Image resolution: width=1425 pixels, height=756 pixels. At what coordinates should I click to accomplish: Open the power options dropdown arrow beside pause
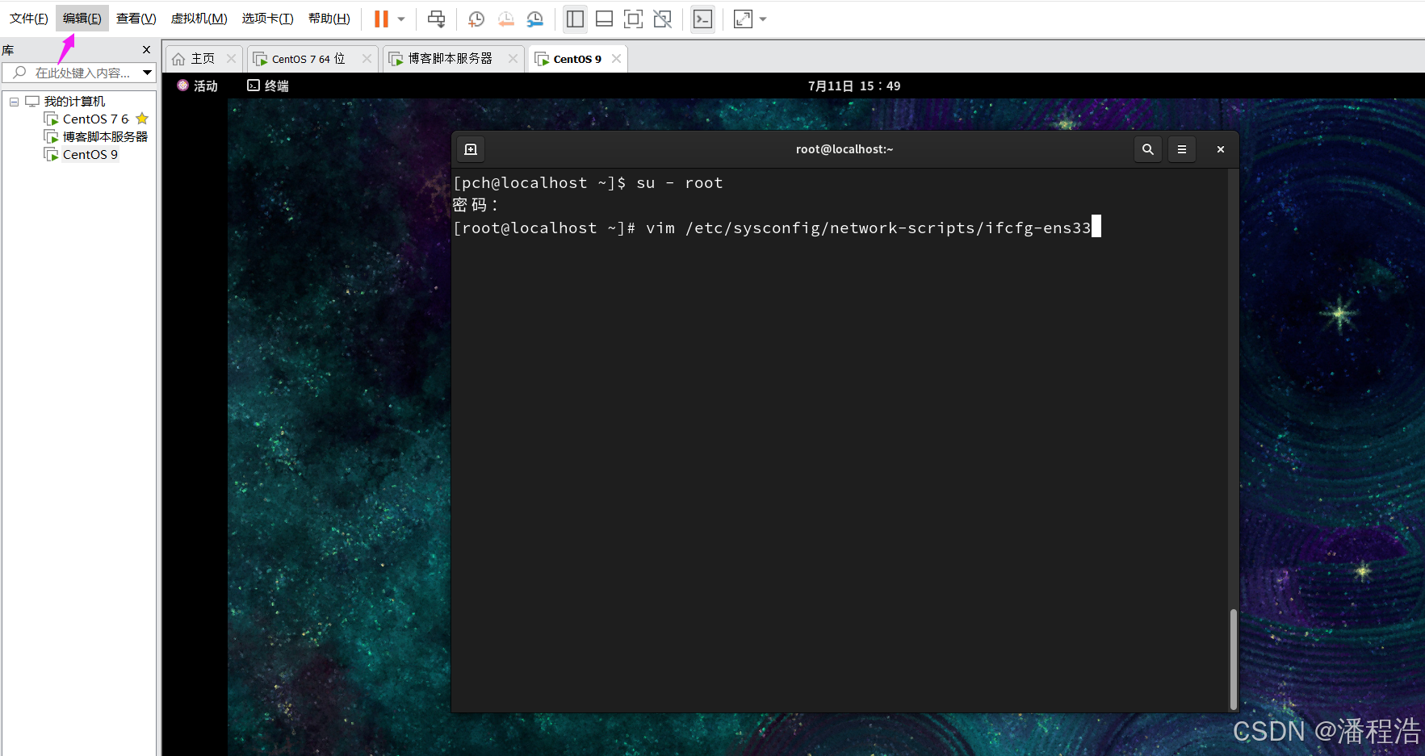(x=401, y=19)
